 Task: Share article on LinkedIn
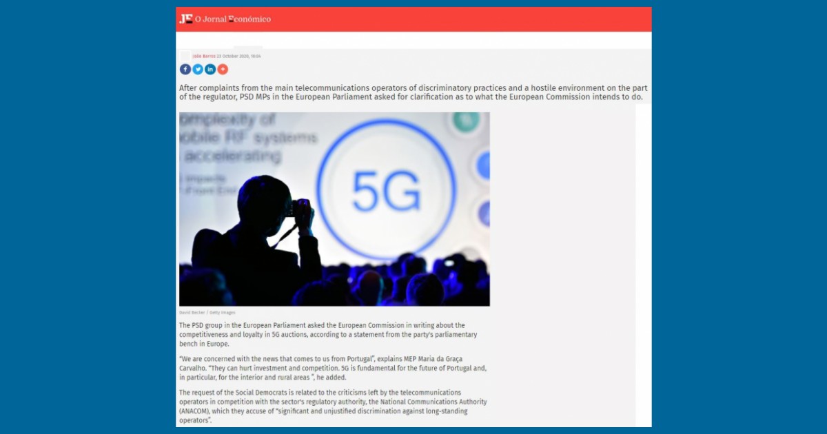(210, 69)
